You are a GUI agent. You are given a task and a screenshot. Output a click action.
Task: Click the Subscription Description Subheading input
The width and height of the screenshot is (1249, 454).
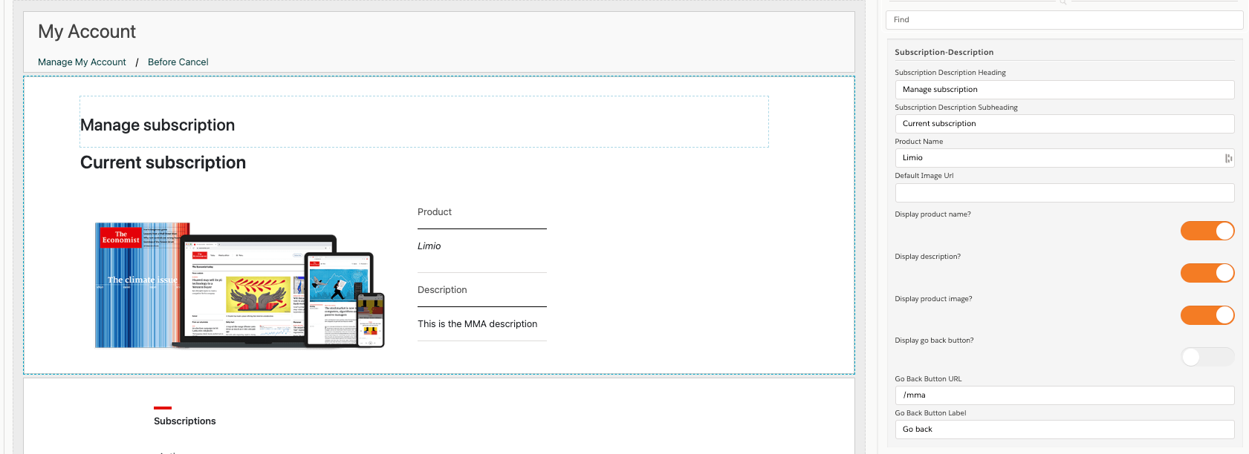click(1063, 124)
